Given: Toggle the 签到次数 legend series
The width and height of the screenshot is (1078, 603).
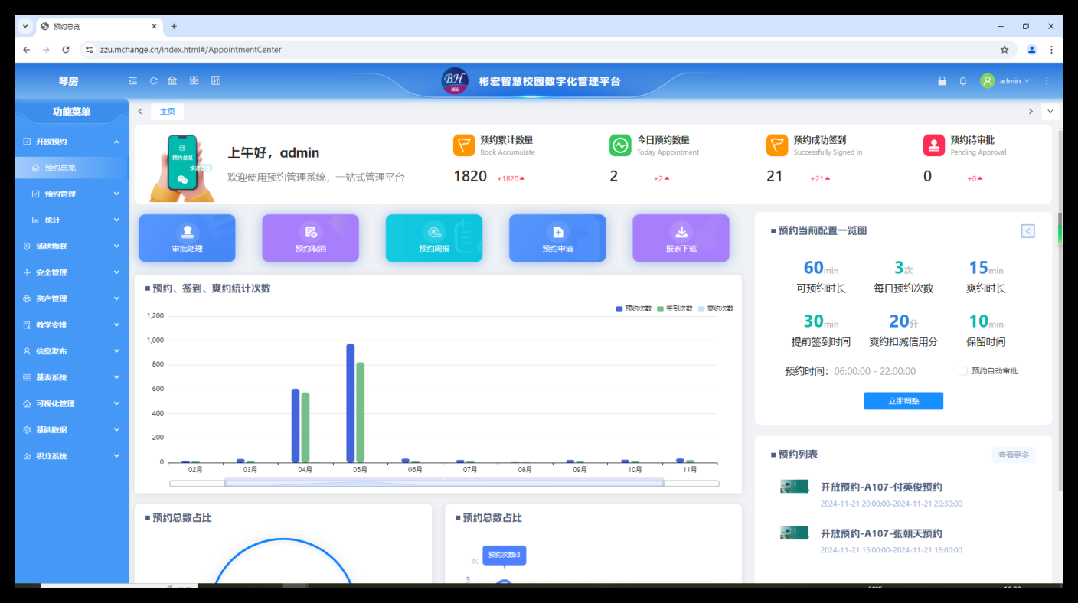Looking at the screenshot, I should [x=675, y=308].
